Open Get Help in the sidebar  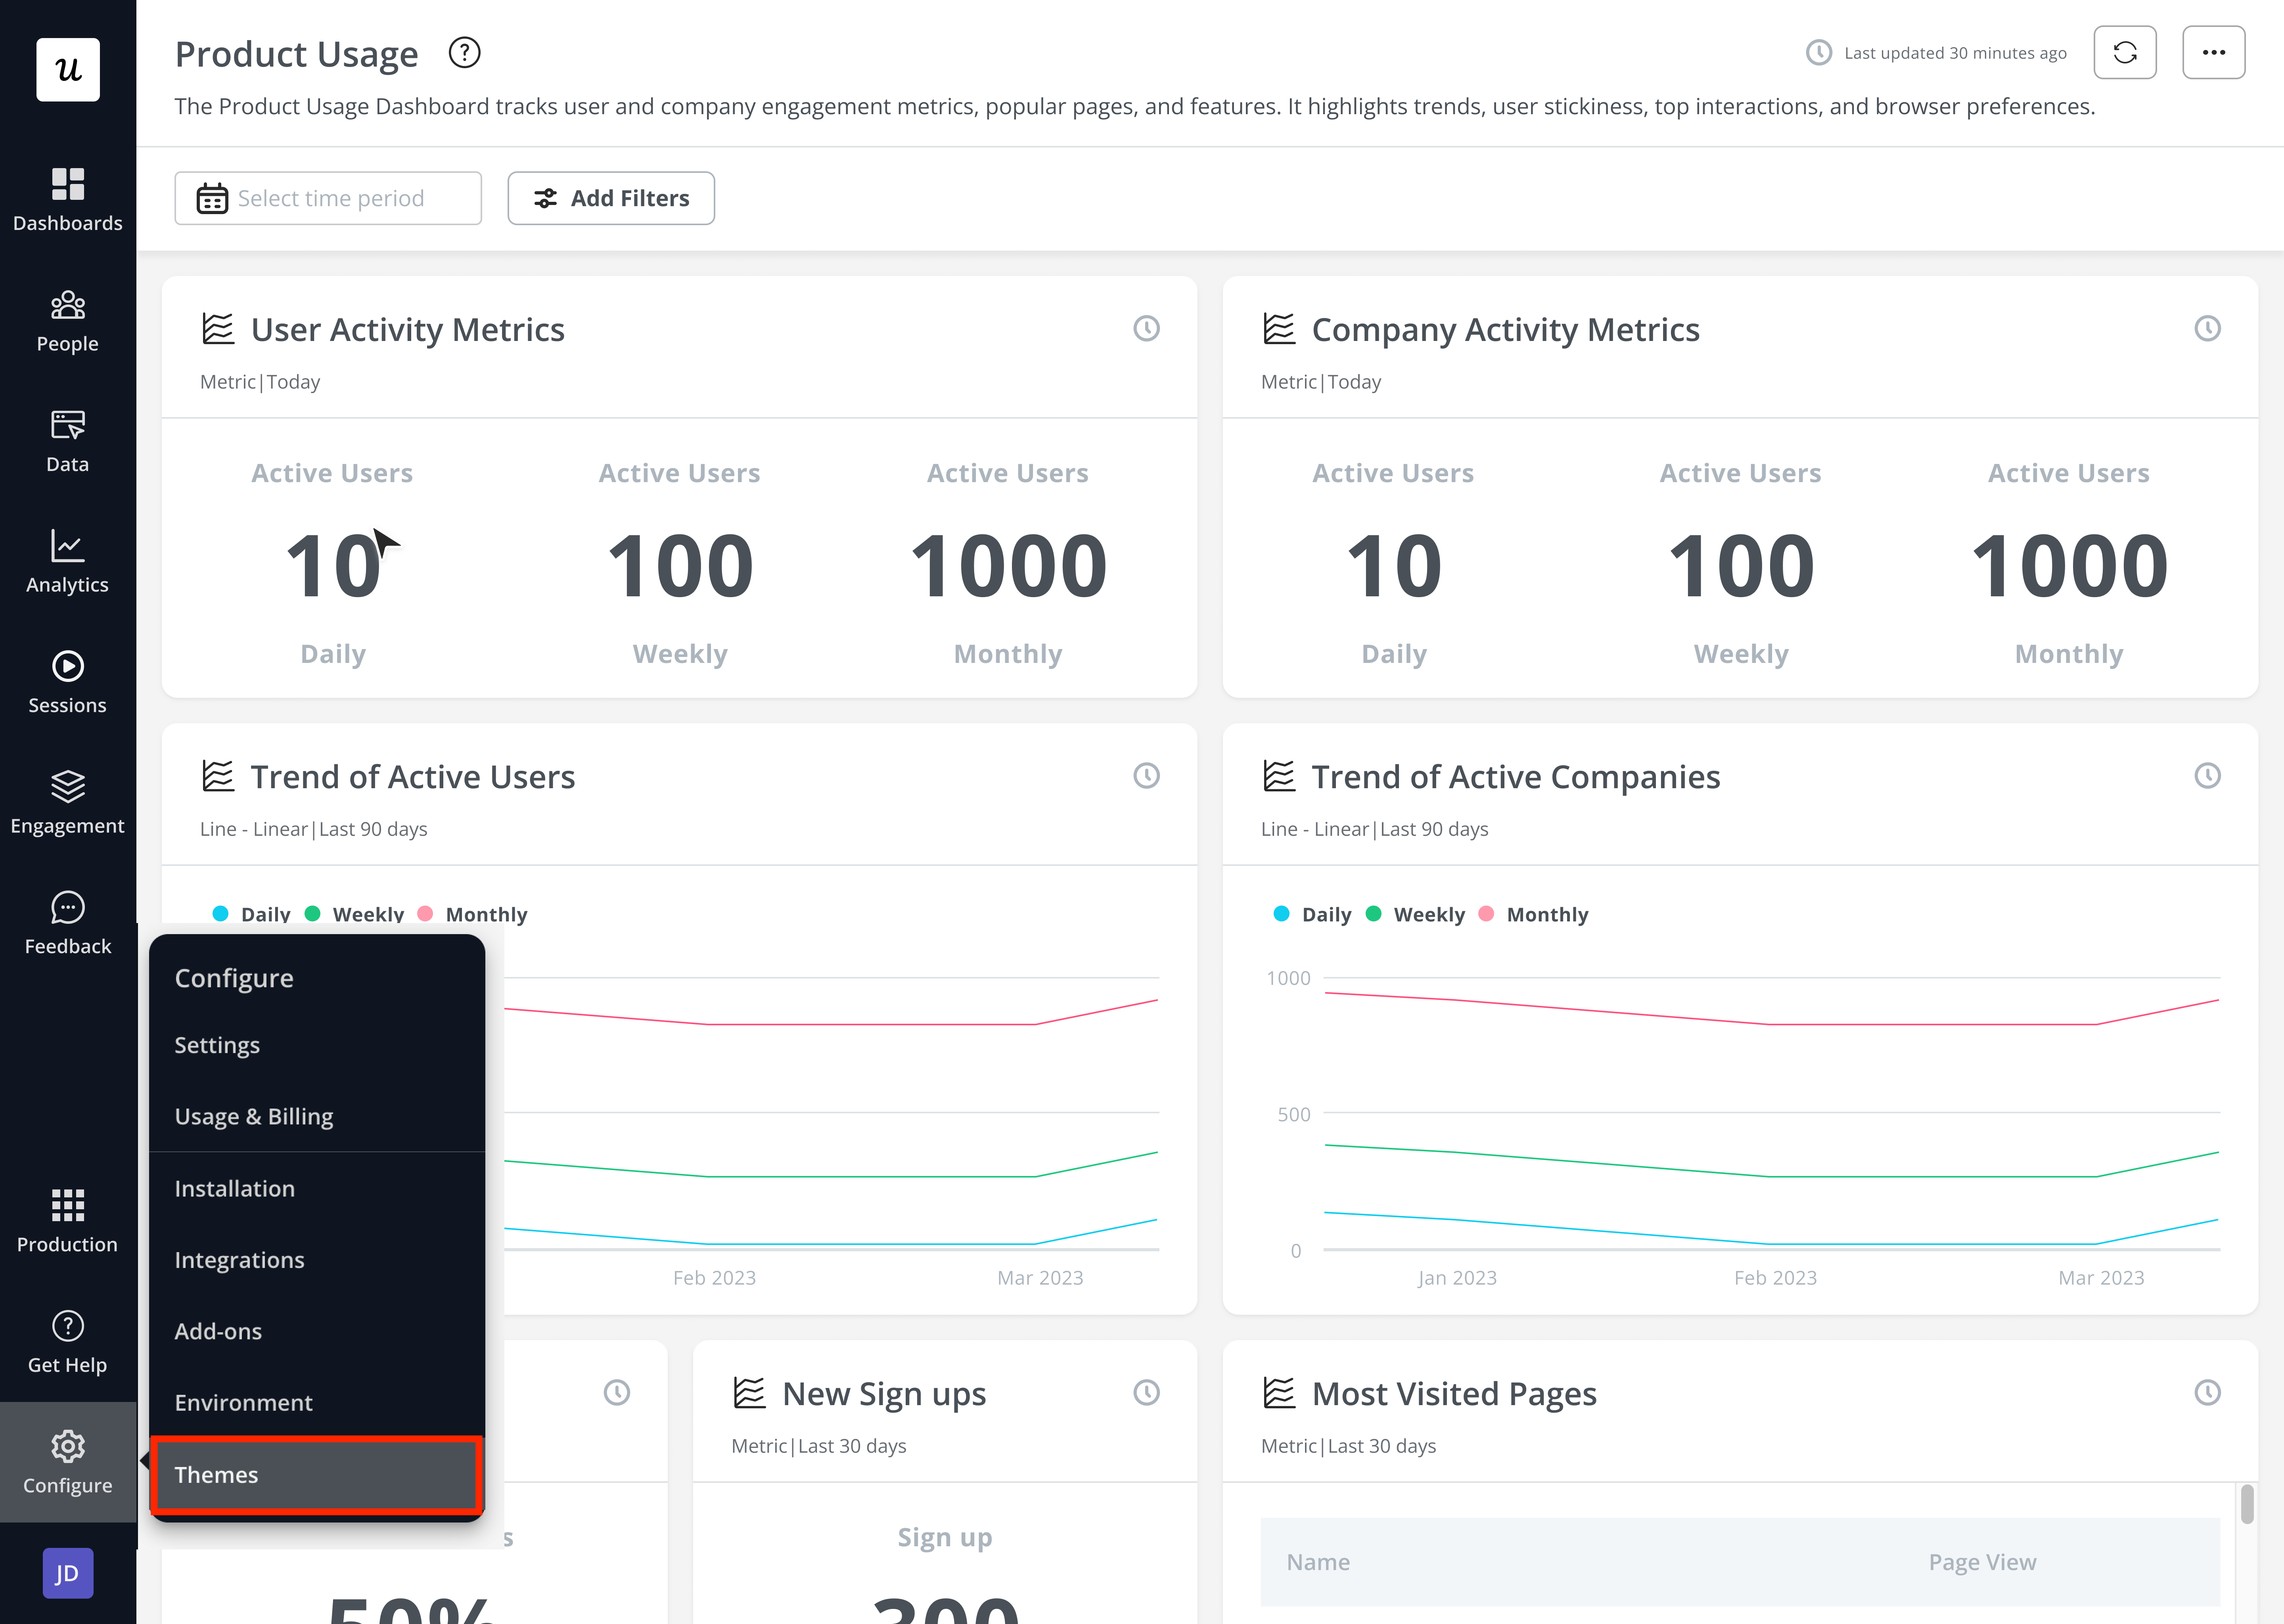tap(68, 1342)
